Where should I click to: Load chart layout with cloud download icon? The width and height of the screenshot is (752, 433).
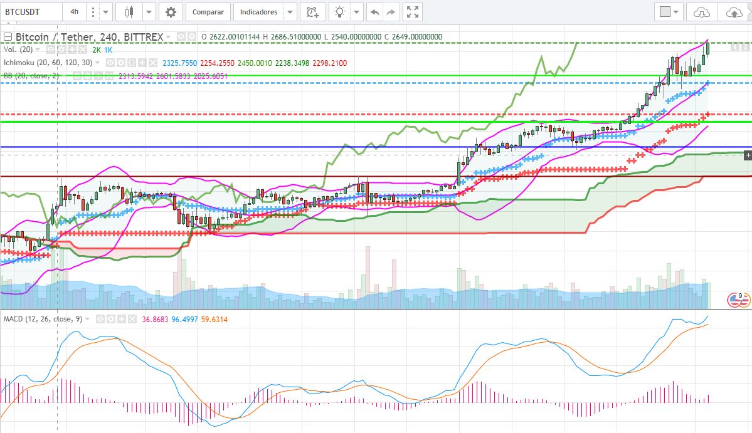pos(702,12)
